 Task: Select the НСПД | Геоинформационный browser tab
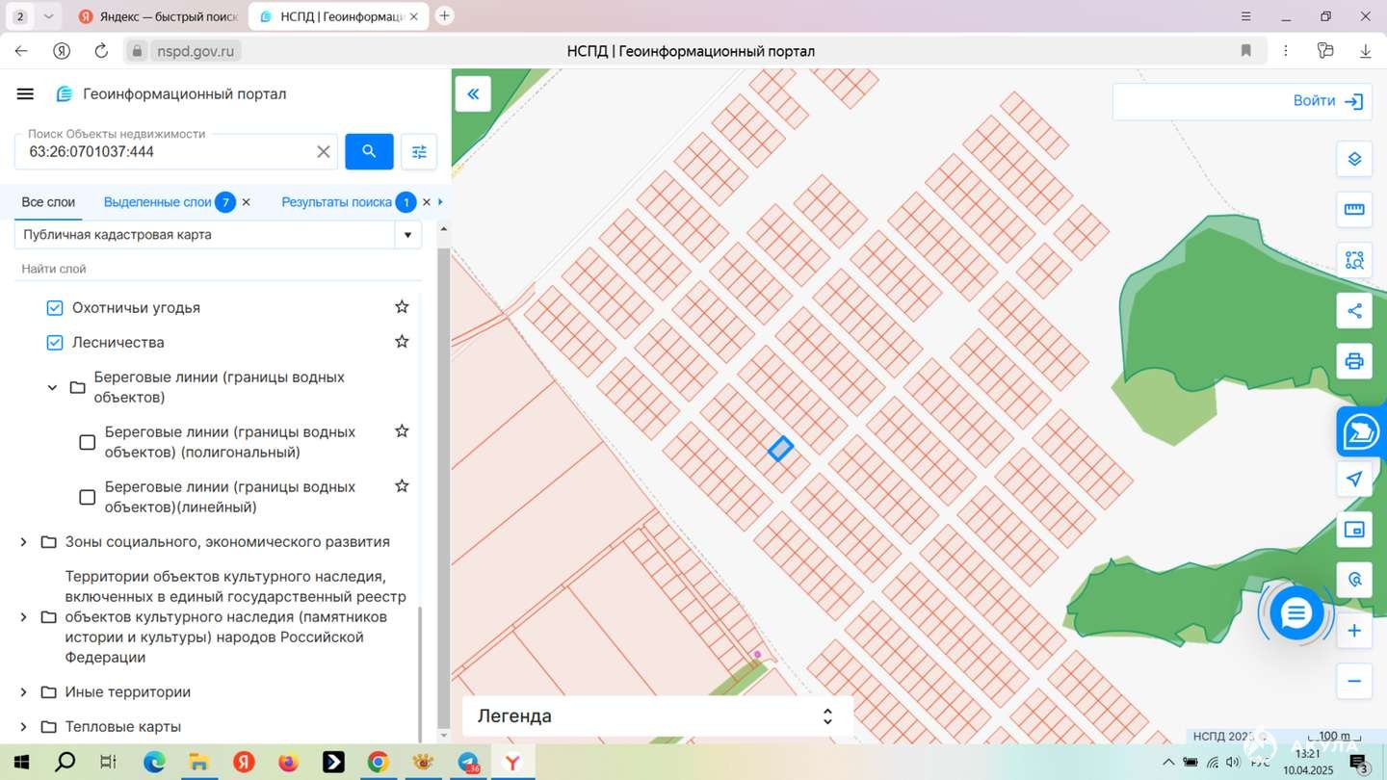tap(338, 16)
